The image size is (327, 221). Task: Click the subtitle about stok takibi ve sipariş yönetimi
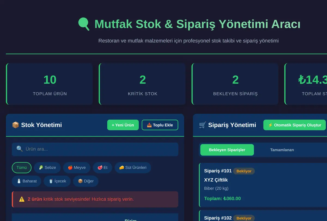pos(188,41)
